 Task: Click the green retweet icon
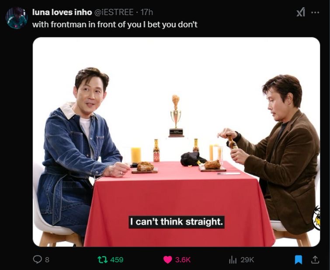point(102,259)
